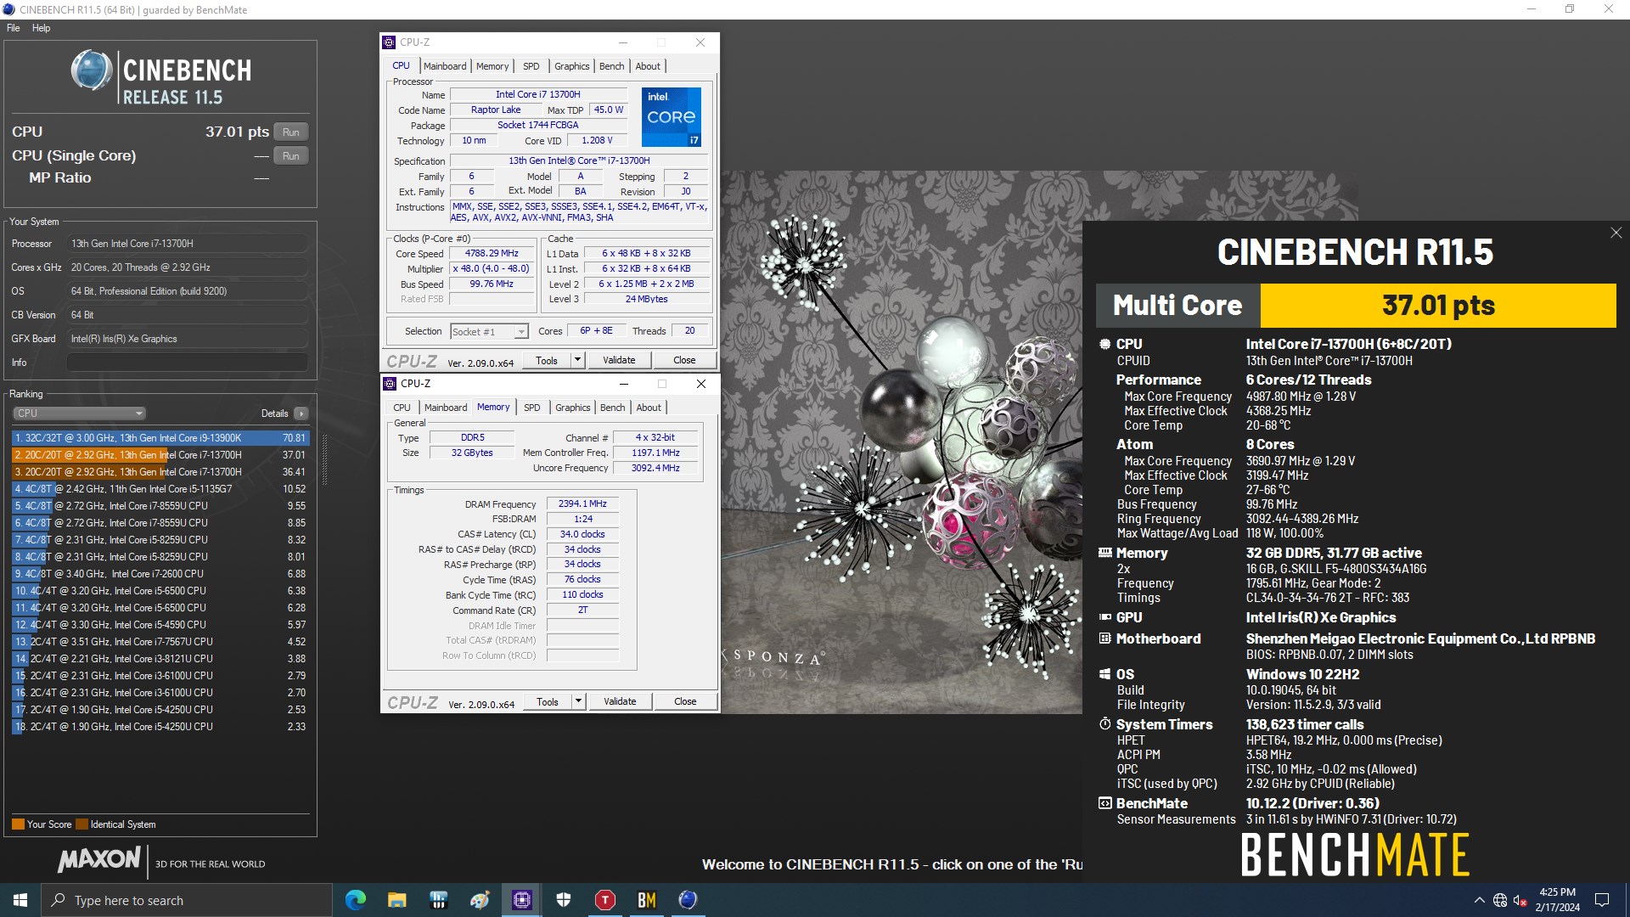Screen dimensions: 1630x917
Task: Click the CPU-Z icon in upper window title bar
Action: (389, 42)
